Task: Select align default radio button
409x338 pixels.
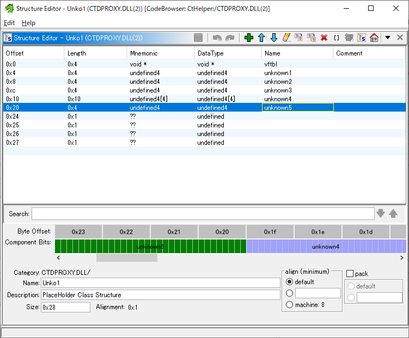Action: click(289, 282)
